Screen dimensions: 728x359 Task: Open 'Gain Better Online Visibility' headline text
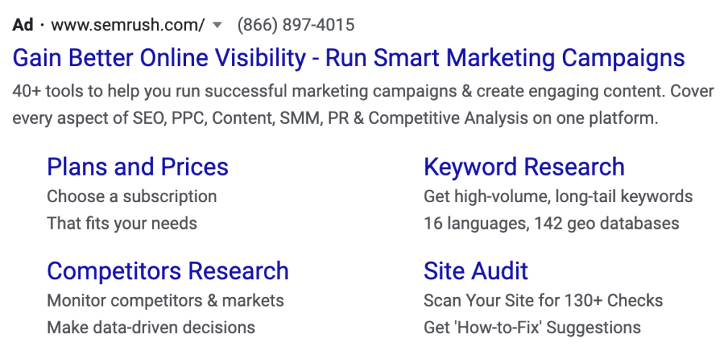(x=159, y=58)
